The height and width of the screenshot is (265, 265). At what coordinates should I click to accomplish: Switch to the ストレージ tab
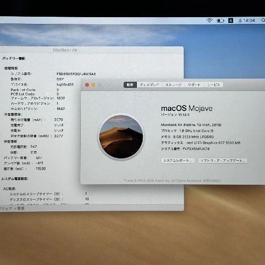(x=174, y=85)
